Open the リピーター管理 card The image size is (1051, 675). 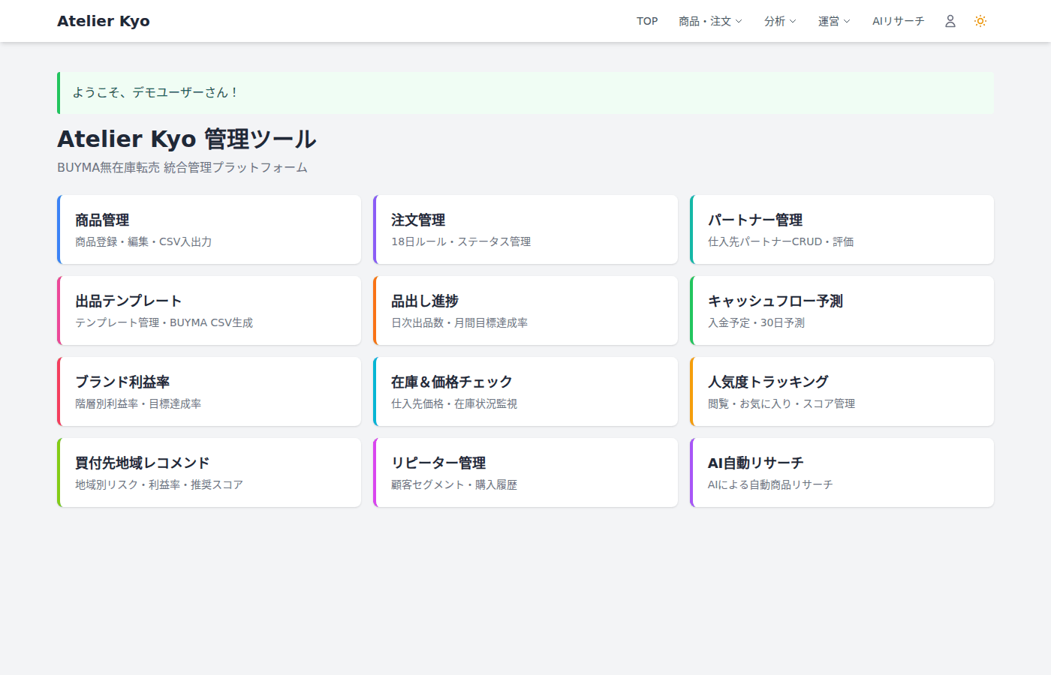(525, 472)
